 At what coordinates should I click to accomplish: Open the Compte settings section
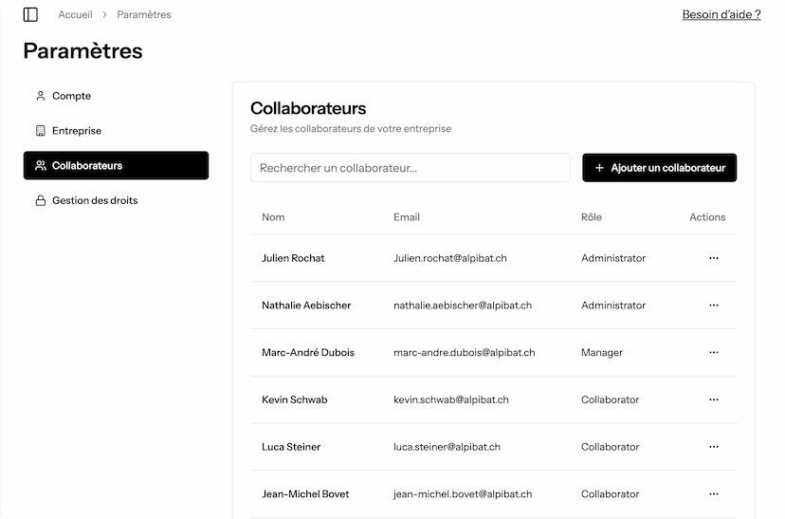pos(71,96)
